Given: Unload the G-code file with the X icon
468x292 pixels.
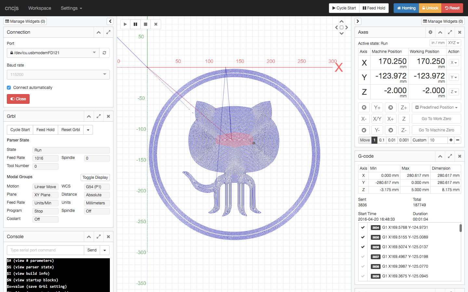Looking at the screenshot, I should pyautogui.click(x=156, y=24).
